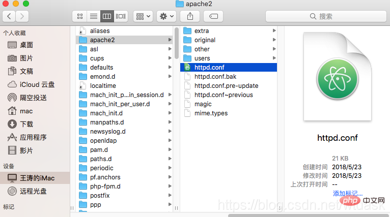Select the column view button
This screenshot has height=217, width=390.
pos(107,16)
